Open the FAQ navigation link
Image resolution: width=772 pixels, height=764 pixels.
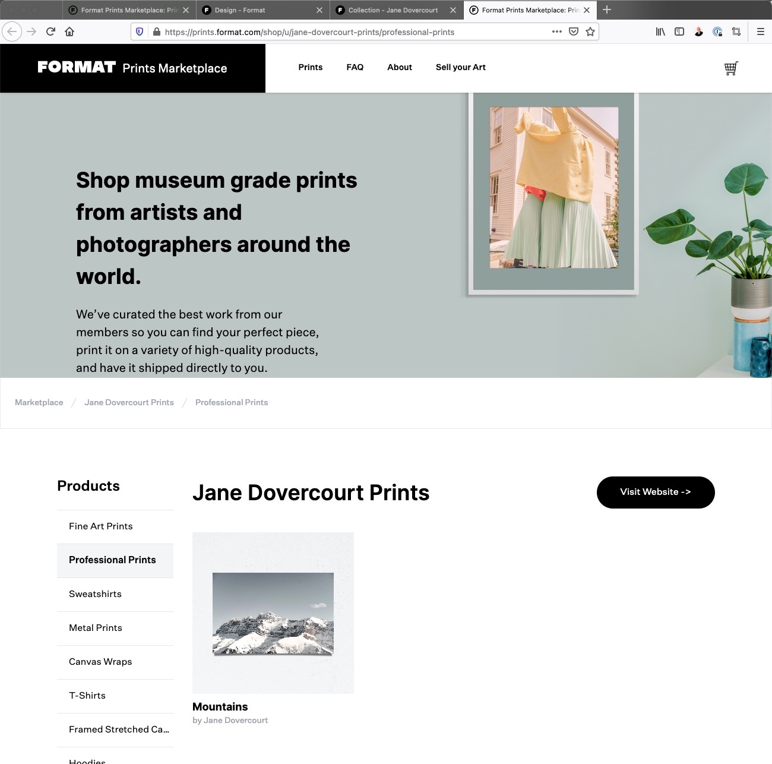pos(355,67)
